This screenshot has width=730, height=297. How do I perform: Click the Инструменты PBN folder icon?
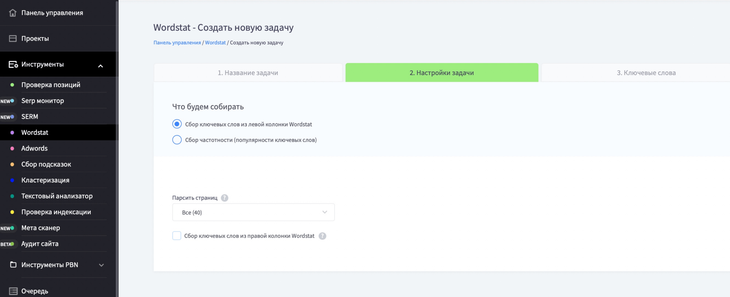click(13, 265)
